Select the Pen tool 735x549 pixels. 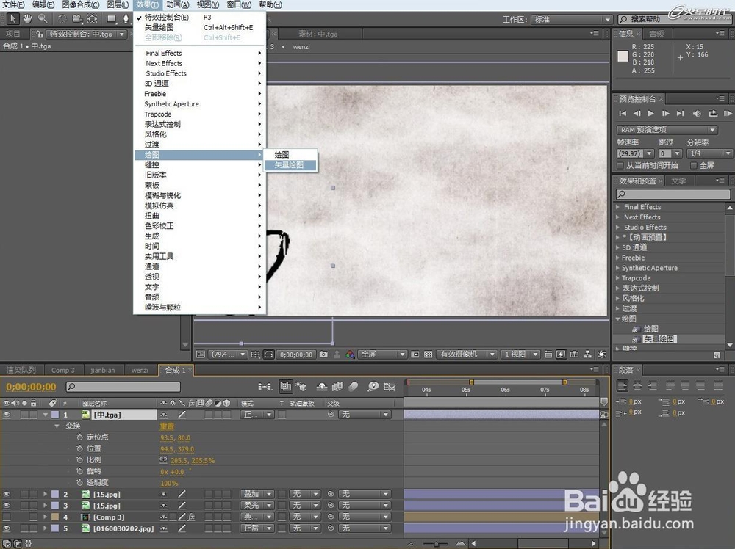pyautogui.click(x=126, y=19)
